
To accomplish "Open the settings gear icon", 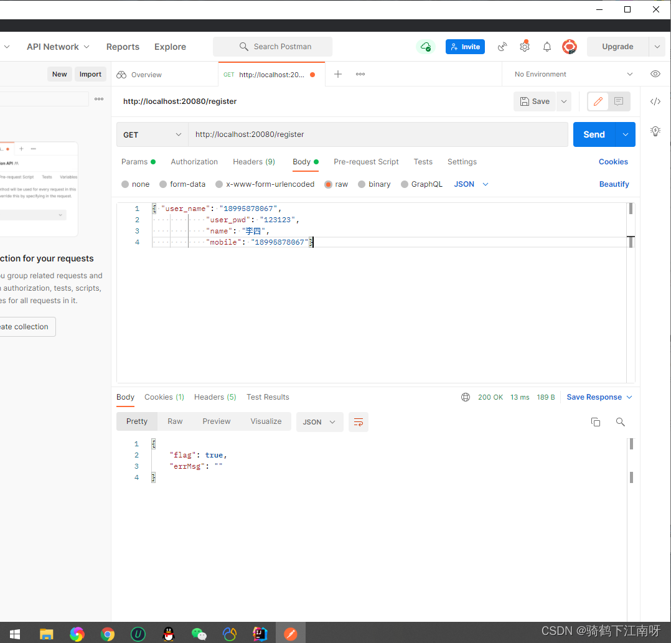I will (525, 47).
